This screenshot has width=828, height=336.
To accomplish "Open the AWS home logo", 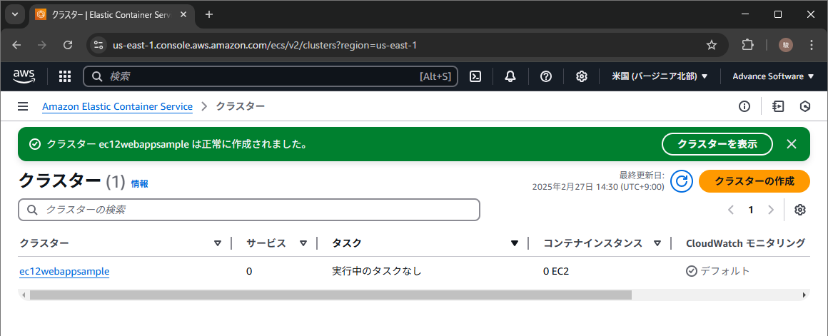I will 24,76.
